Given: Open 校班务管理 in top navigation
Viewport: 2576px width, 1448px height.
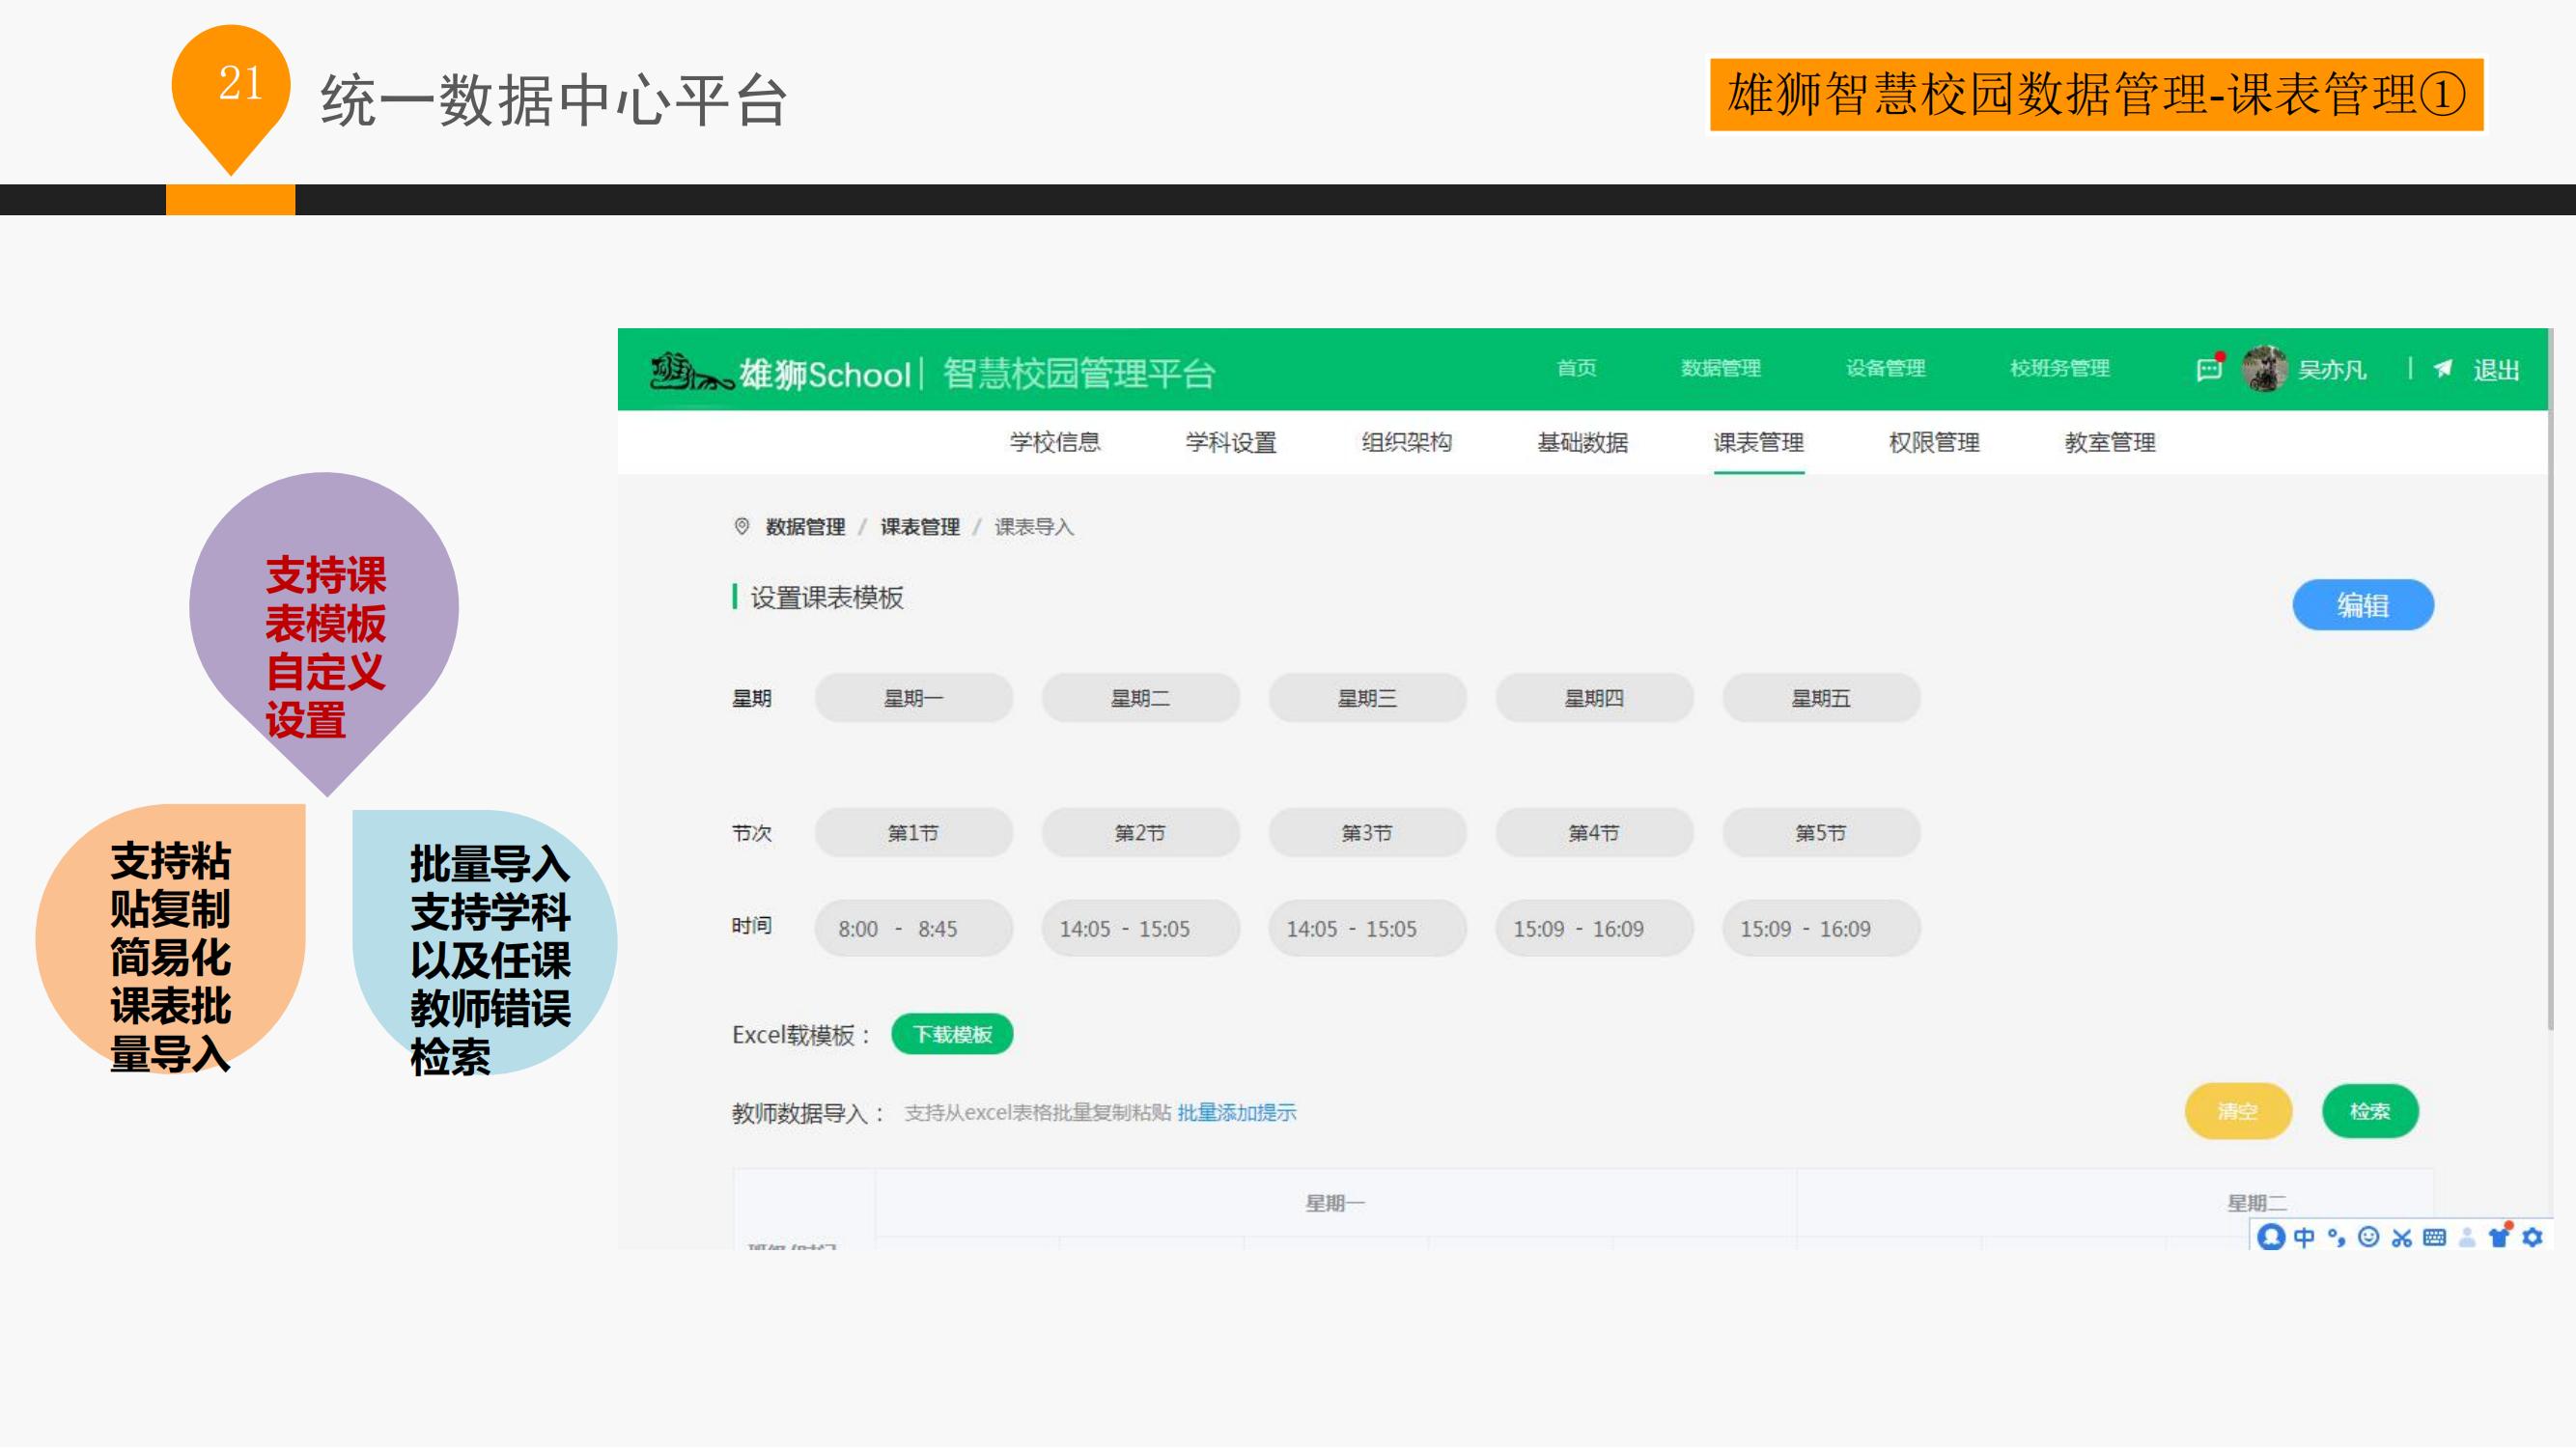Looking at the screenshot, I should (x=2059, y=368).
